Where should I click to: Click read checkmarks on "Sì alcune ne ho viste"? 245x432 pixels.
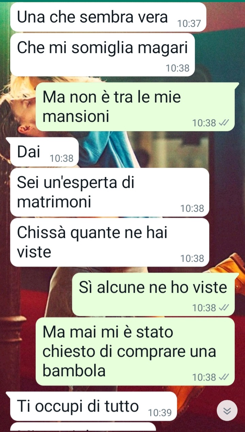(224, 308)
